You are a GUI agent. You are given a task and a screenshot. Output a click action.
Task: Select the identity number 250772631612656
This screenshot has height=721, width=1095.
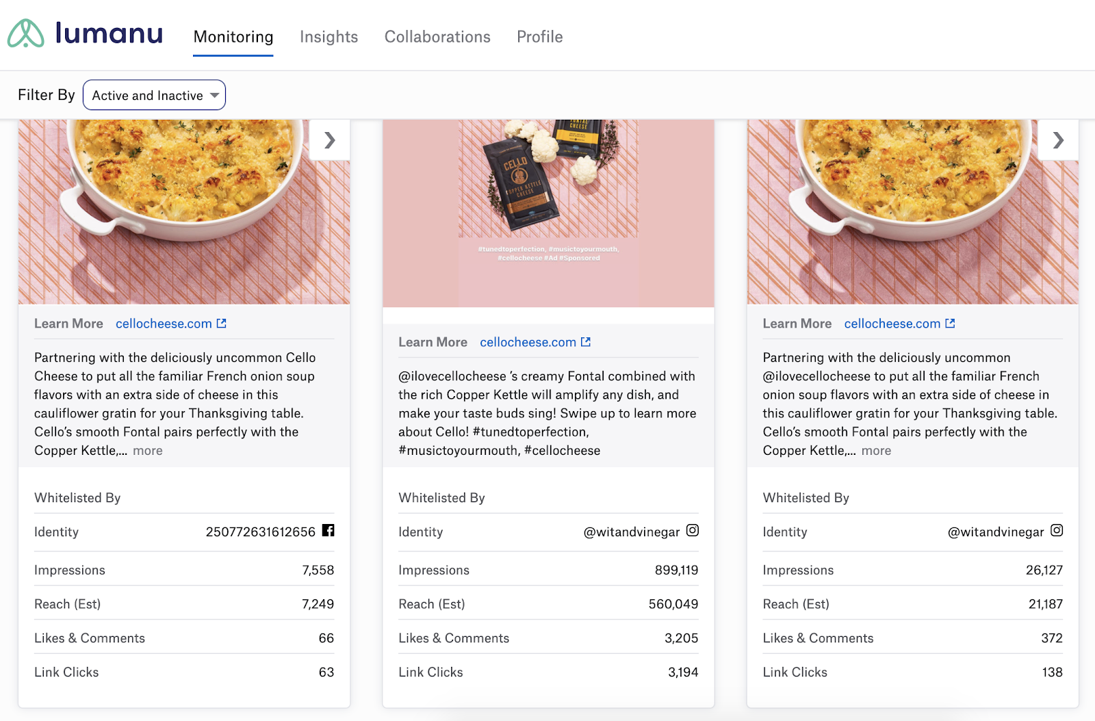[261, 532]
